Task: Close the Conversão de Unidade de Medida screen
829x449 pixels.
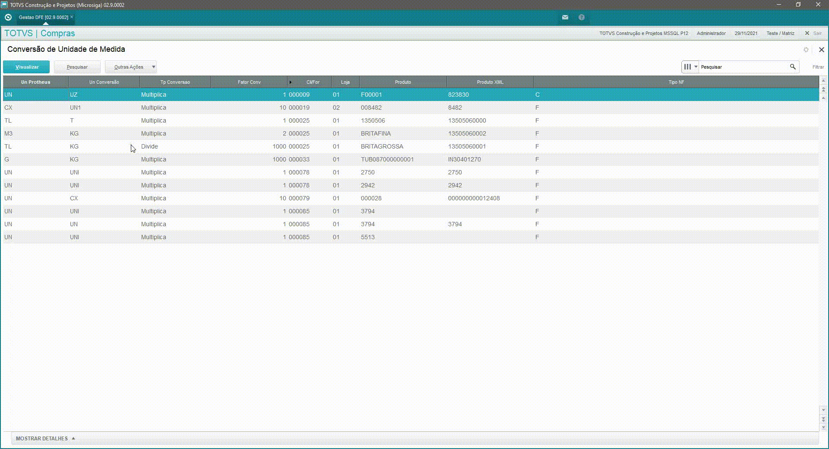Action: tap(822, 50)
